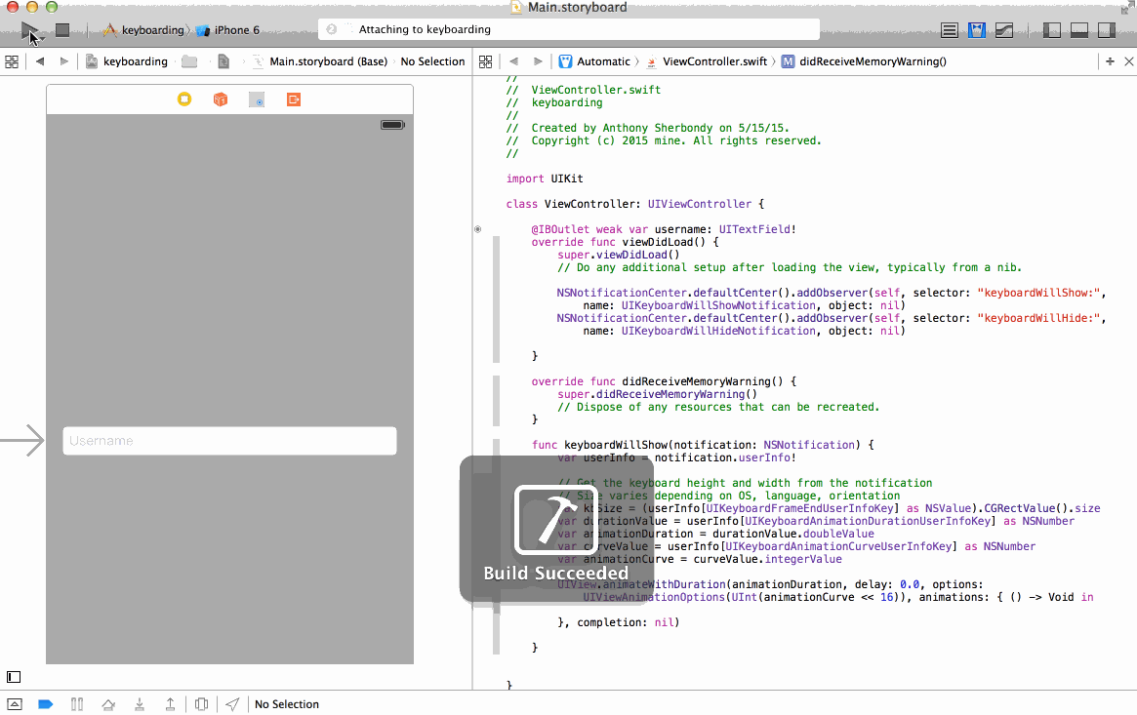Run the keyboarding app with the play button
1137x715 pixels.
(29, 30)
